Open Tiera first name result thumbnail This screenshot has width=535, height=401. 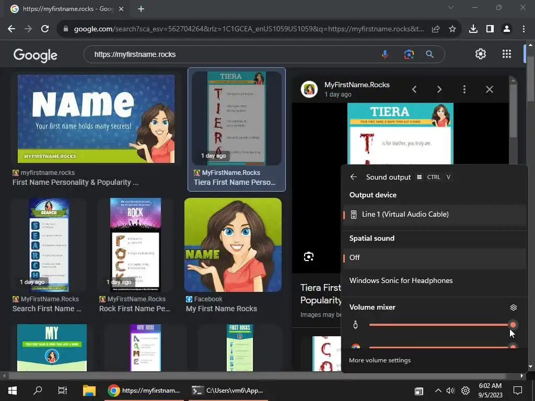(x=237, y=118)
